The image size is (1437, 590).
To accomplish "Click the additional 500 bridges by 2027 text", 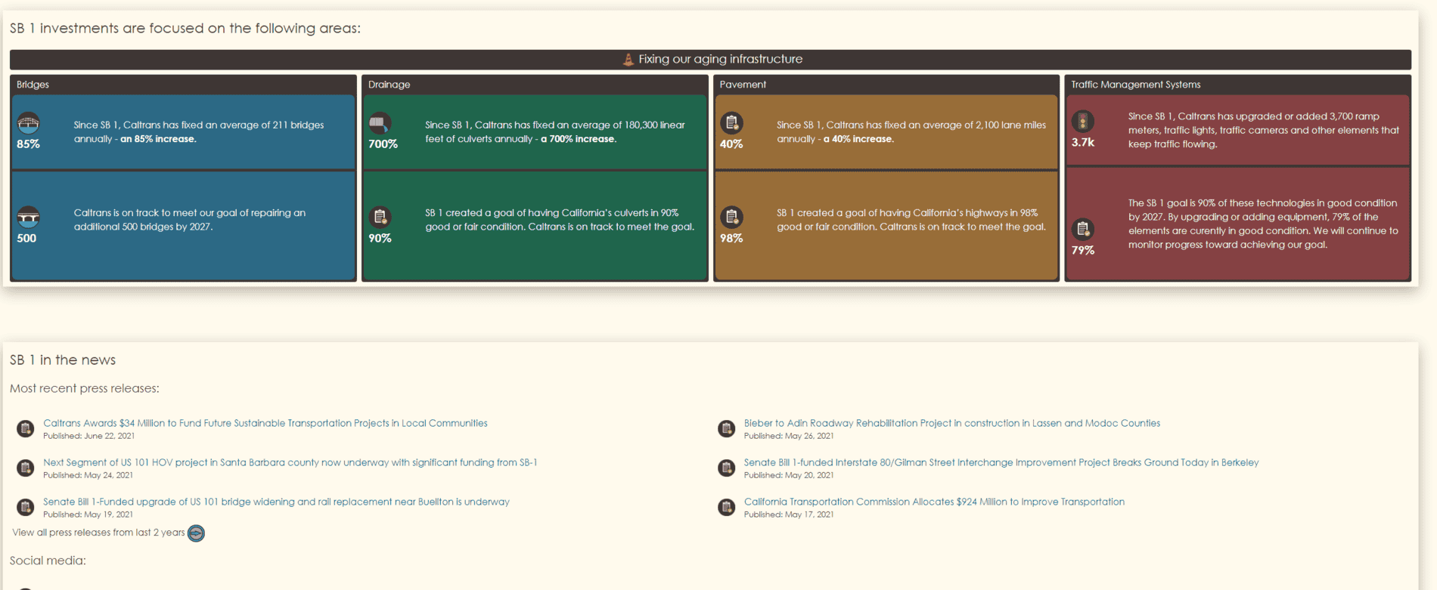I will coord(190,220).
